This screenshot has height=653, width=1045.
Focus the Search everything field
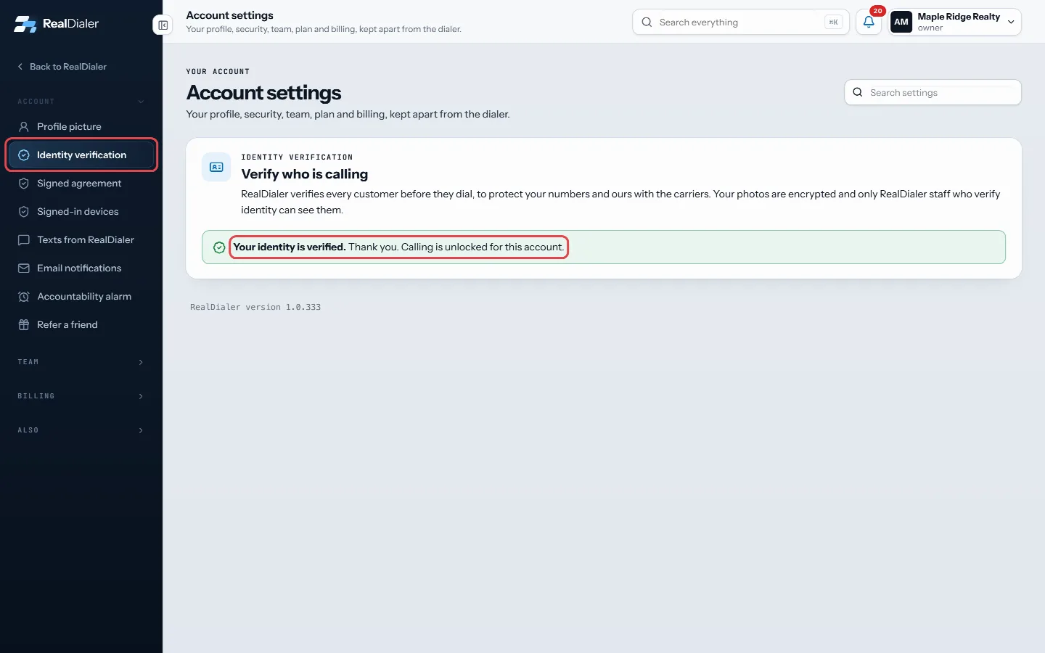coord(740,22)
